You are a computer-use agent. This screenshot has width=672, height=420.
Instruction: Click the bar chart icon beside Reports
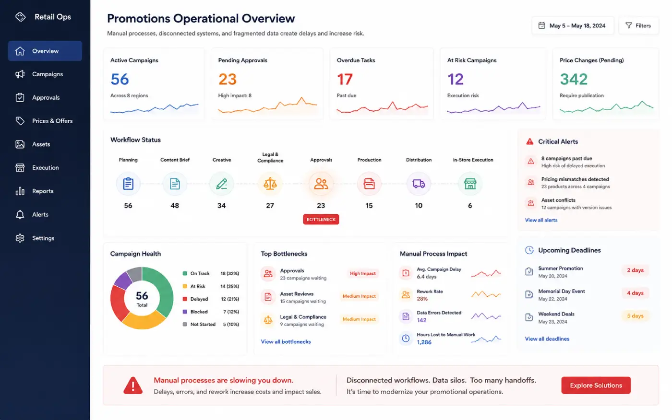[20, 191]
